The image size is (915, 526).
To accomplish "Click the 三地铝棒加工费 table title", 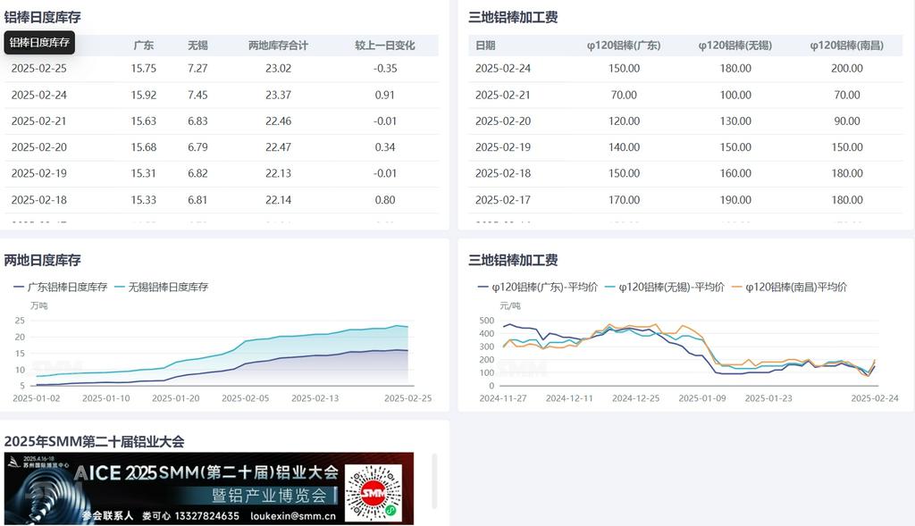I will [513, 17].
